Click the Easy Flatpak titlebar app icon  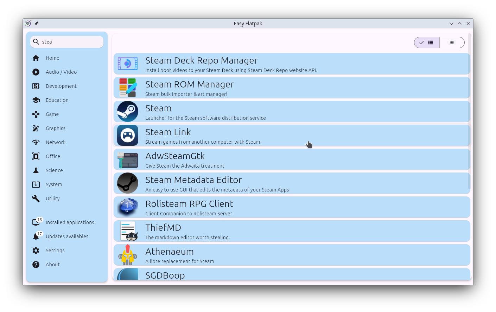(x=28, y=24)
